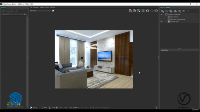Click the Clear image icon
The width and height of the screenshot is (200, 112).
tap(134, 11)
